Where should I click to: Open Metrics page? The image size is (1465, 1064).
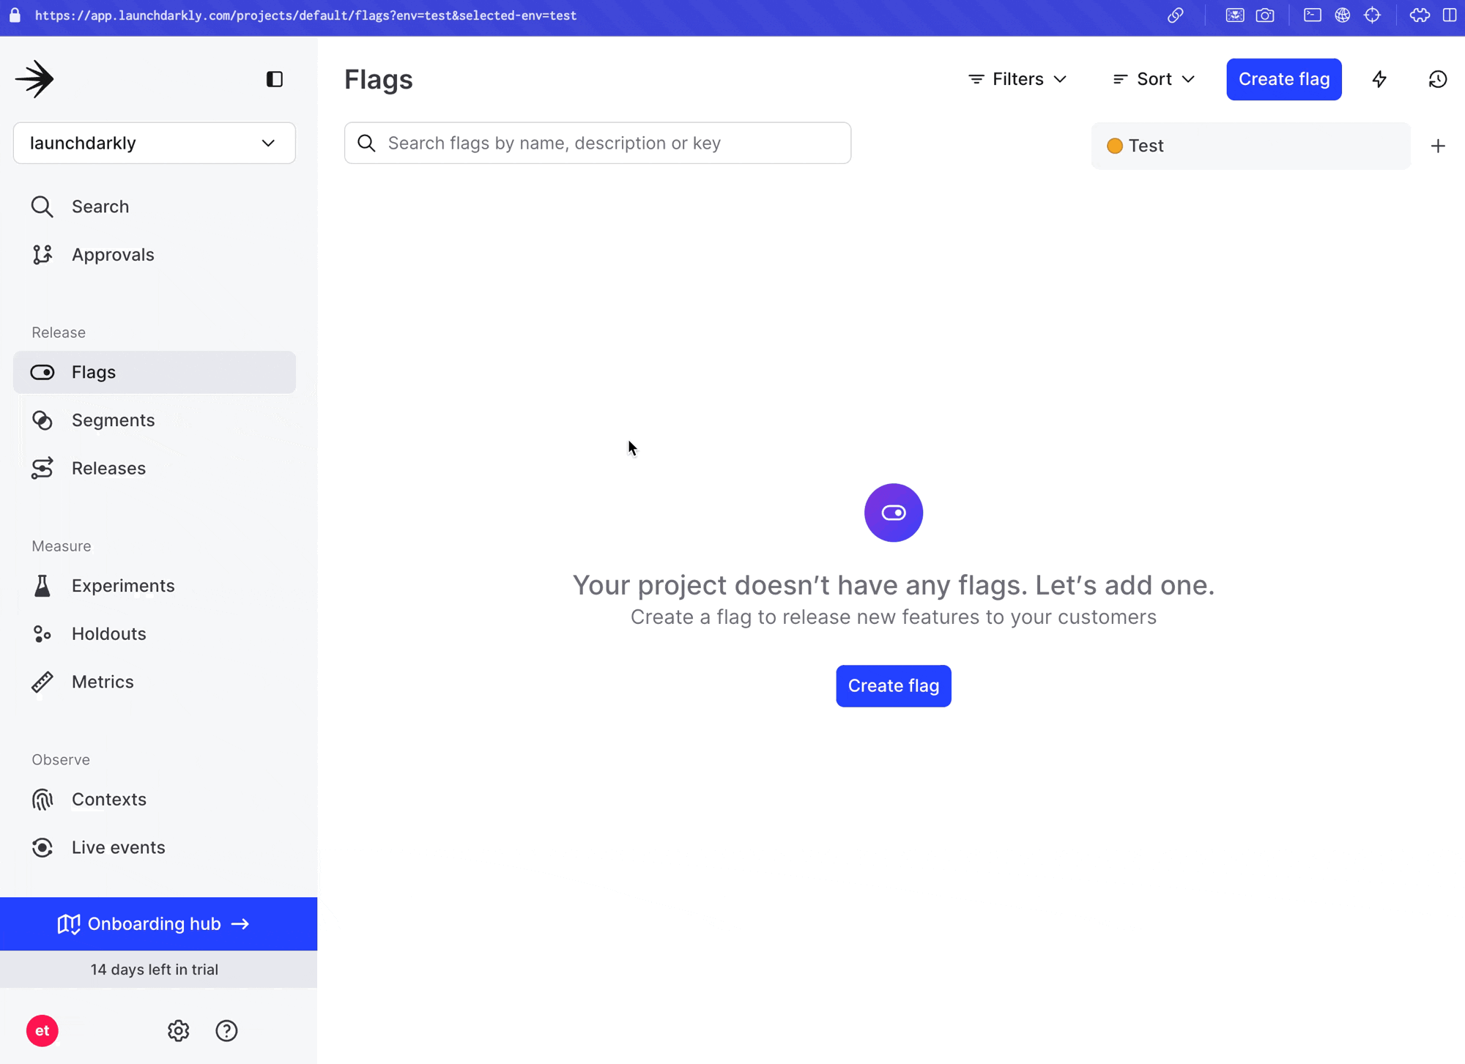tap(155, 682)
